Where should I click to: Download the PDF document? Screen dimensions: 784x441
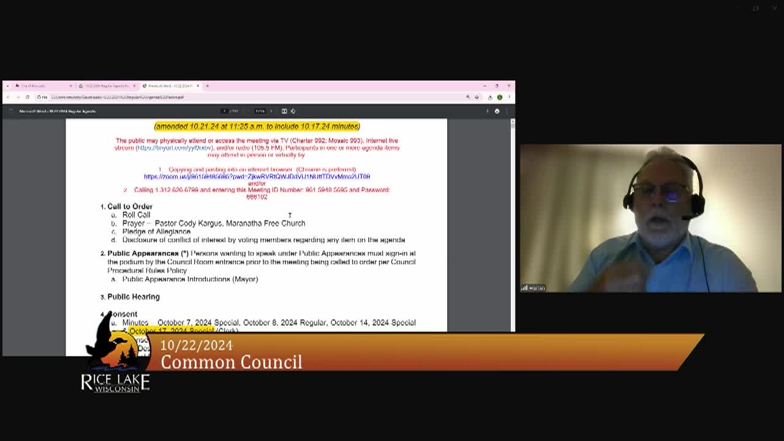tap(488, 111)
